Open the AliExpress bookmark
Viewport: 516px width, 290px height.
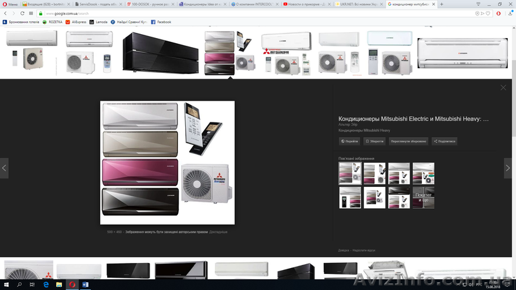(79, 22)
